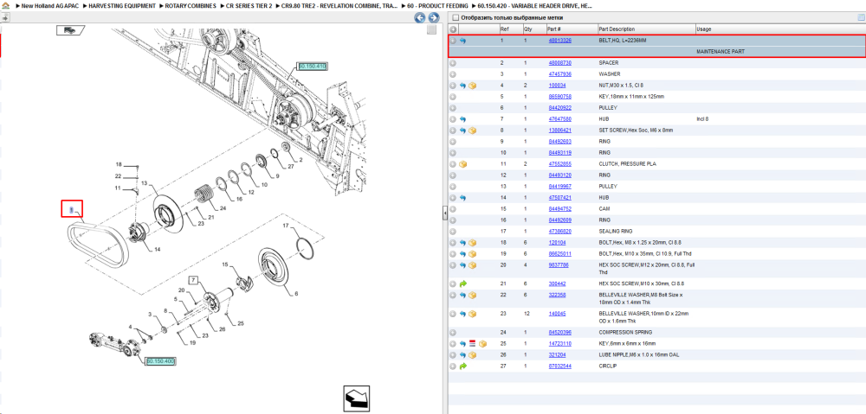Open the HARVESTING EQUIPMENT breadcrumb
Image resolution: width=866 pixels, height=414 pixels.
(122, 5)
